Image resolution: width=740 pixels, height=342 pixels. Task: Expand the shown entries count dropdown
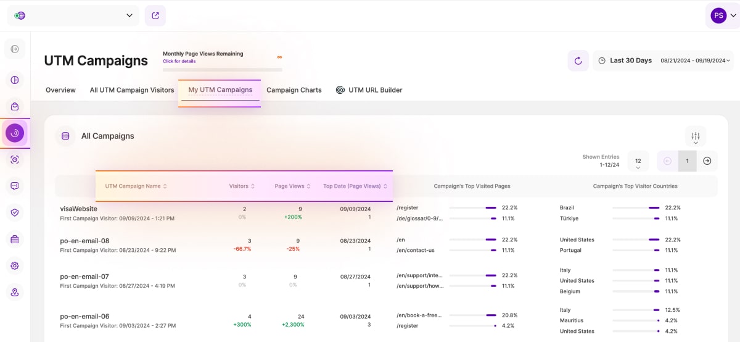(x=638, y=162)
